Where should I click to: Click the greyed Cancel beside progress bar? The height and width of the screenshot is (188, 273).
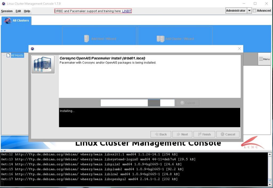187,103
